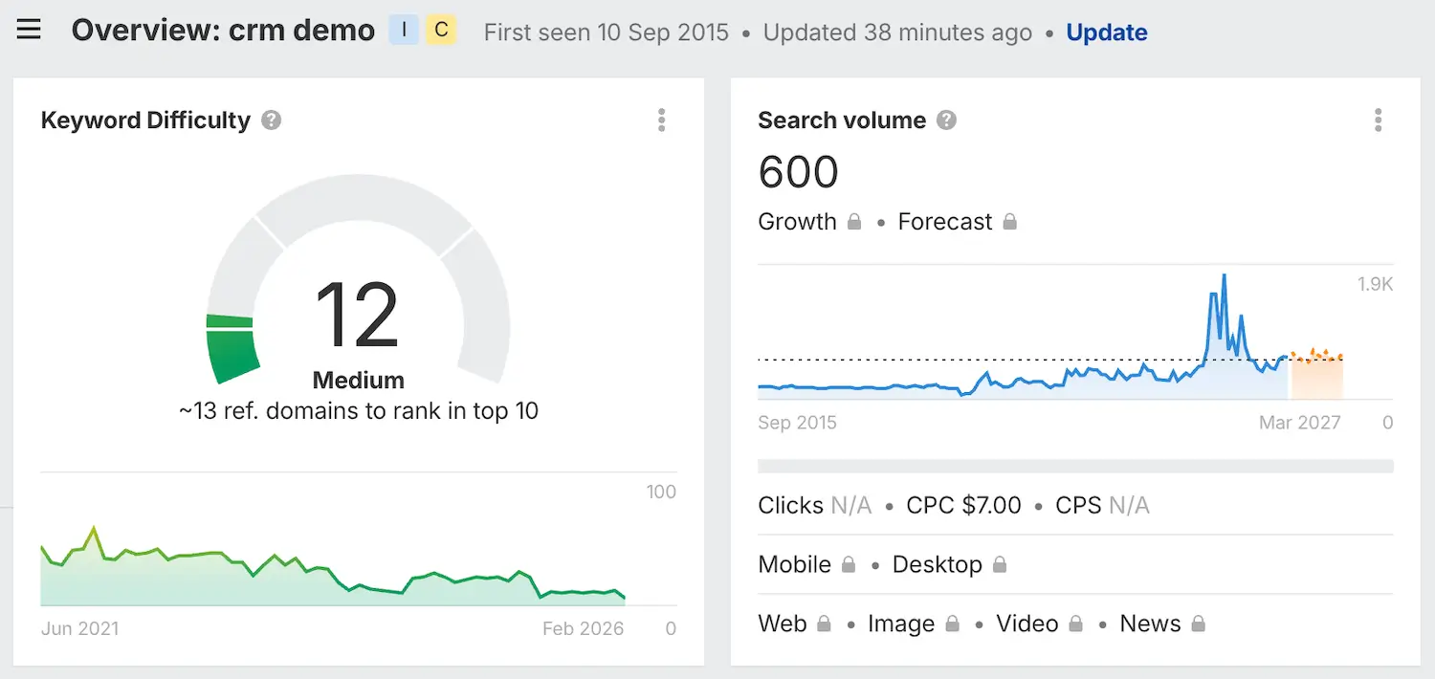Click the lock icon next to Desktop
Viewport: 1435px width, 679px height.
(x=1000, y=565)
